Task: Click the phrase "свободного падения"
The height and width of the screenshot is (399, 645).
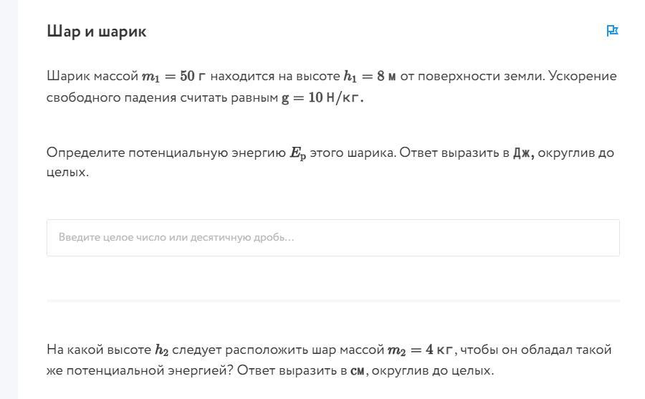Action: [112, 98]
